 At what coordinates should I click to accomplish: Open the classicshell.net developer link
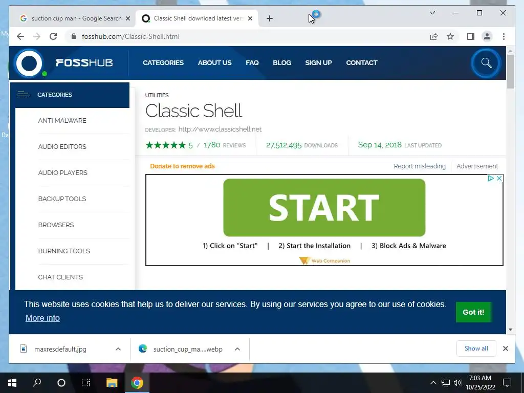click(x=220, y=129)
